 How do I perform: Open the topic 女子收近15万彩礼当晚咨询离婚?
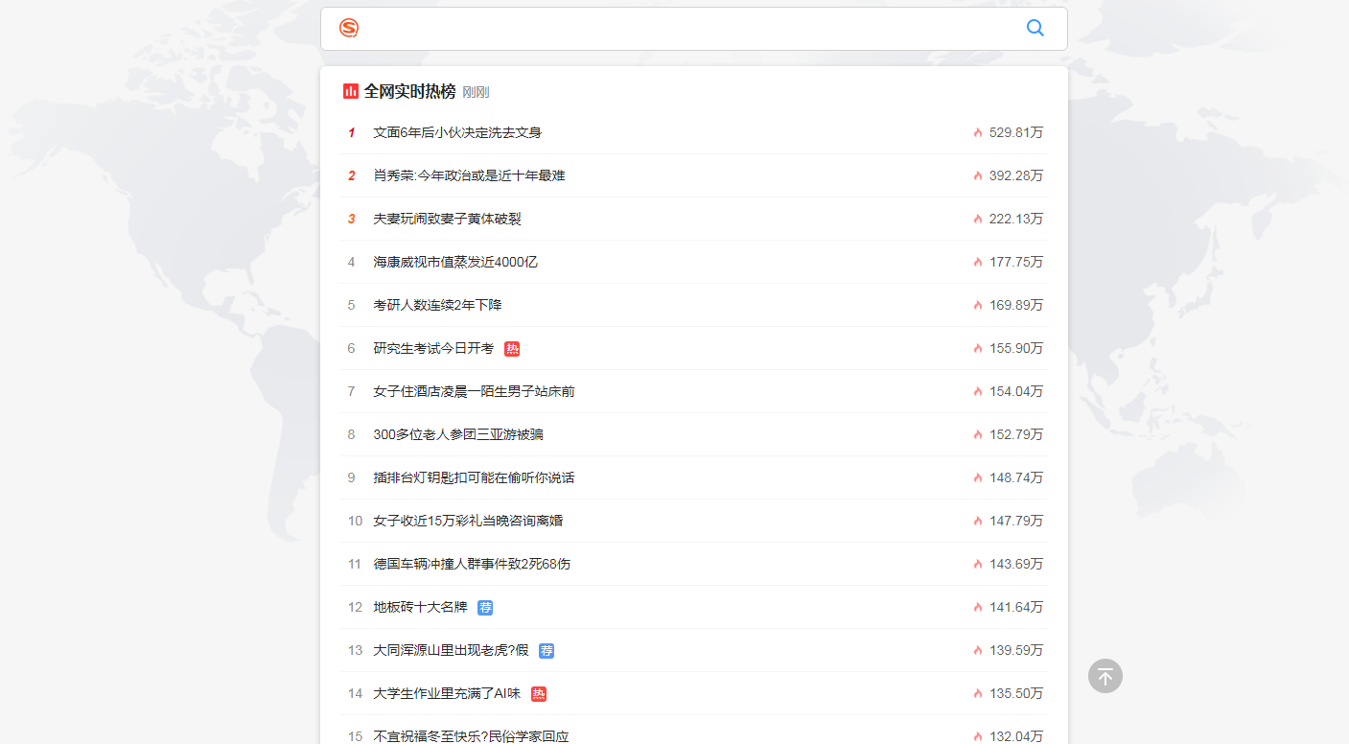pyautogui.click(x=468, y=521)
